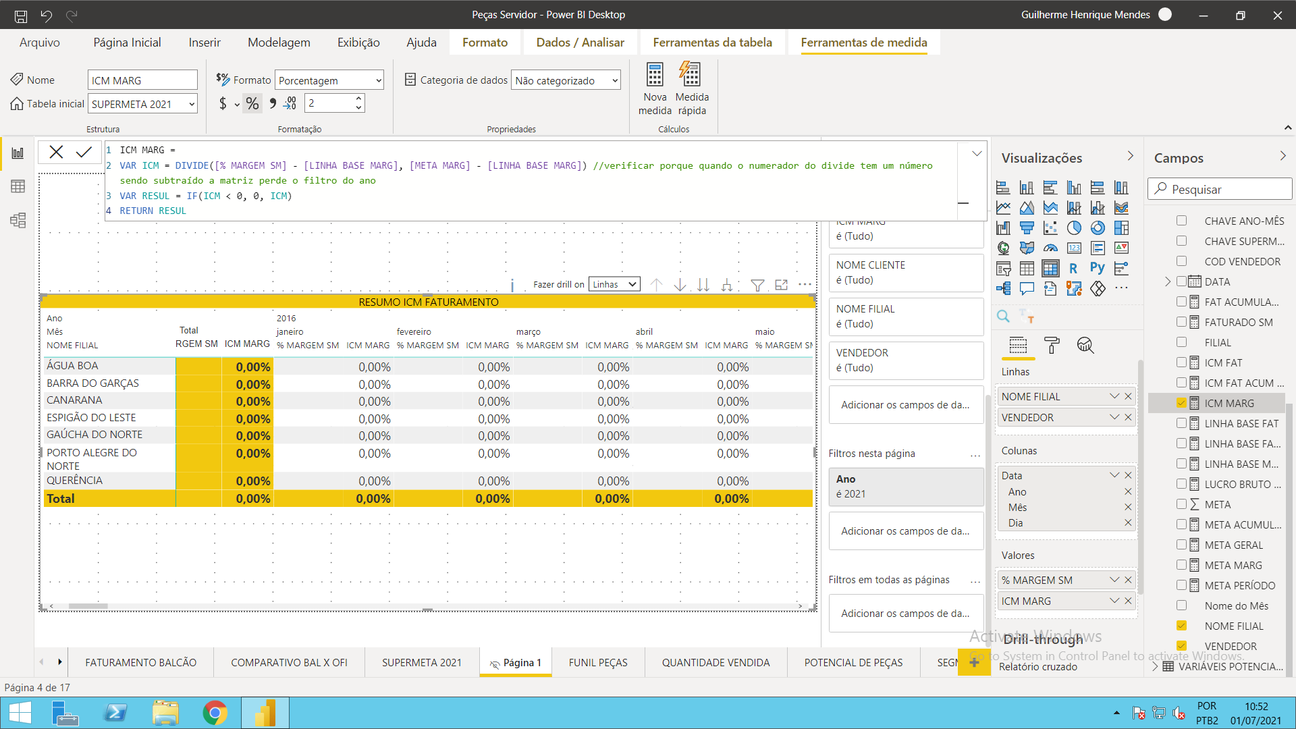Switch to the Model relationships view
The height and width of the screenshot is (729, 1296).
pyautogui.click(x=18, y=220)
